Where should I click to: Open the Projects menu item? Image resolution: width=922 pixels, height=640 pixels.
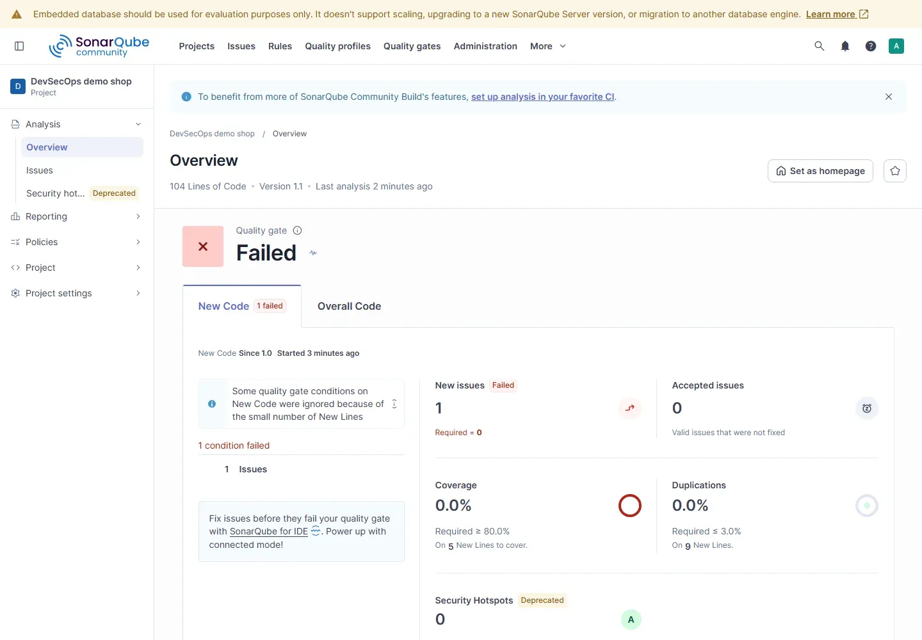[197, 46]
